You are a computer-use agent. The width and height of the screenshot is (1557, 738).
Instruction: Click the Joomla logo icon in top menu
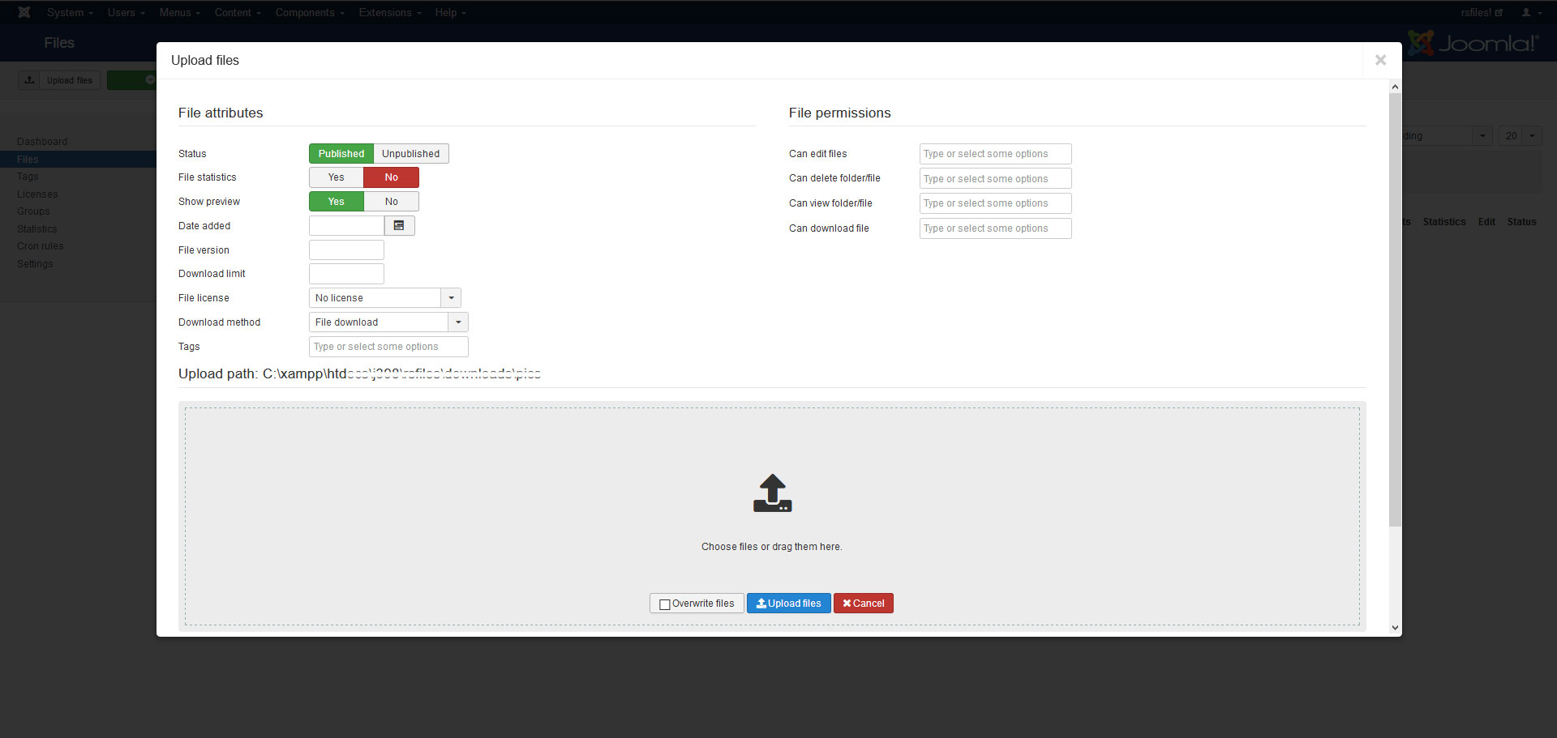pyautogui.click(x=24, y=12)
